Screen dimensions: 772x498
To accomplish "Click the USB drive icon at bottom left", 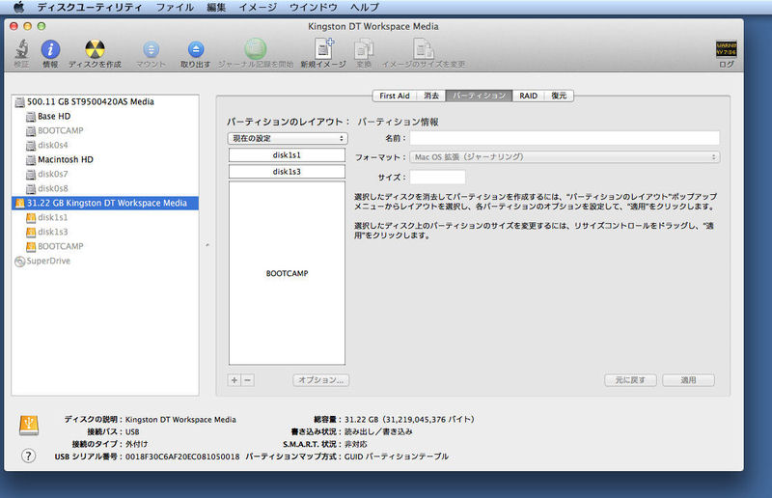I will 29,425.
